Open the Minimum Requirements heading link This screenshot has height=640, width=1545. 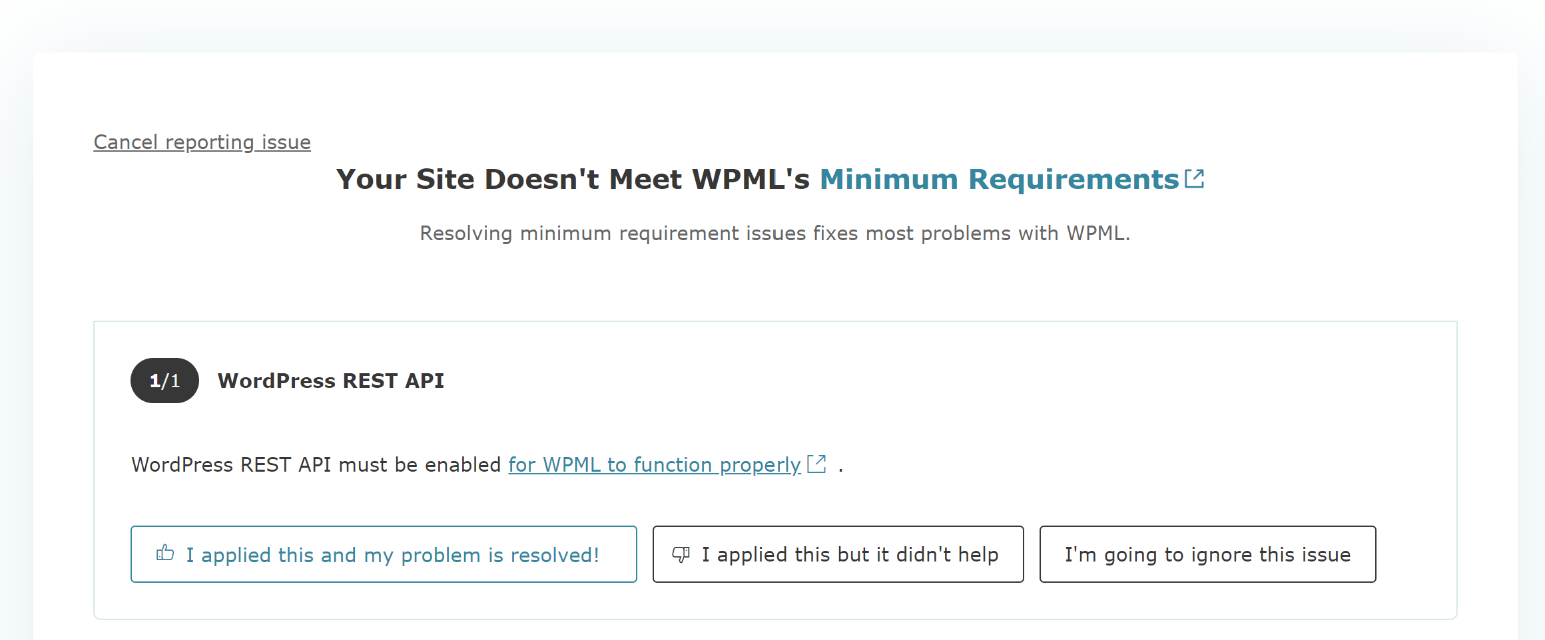point(1012,179)
